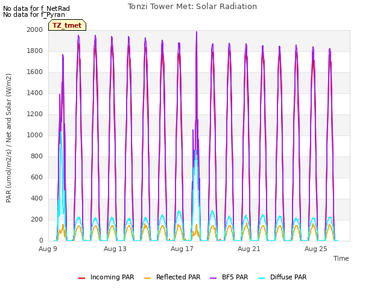Click the TZ_tmet label box

pos(67,25)
